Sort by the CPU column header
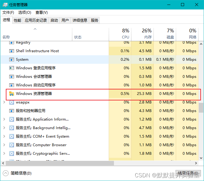The image size is (204, 181). 120,34
